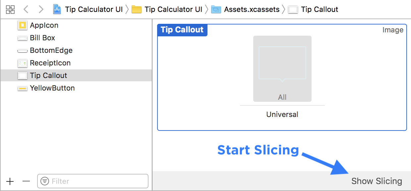Viewport: 411px width, 191px height.
Task: Navigate back with the left chevron
Action: coord(26,9)
